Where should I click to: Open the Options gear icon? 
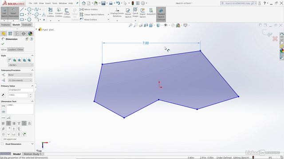(x=143, y=3)
